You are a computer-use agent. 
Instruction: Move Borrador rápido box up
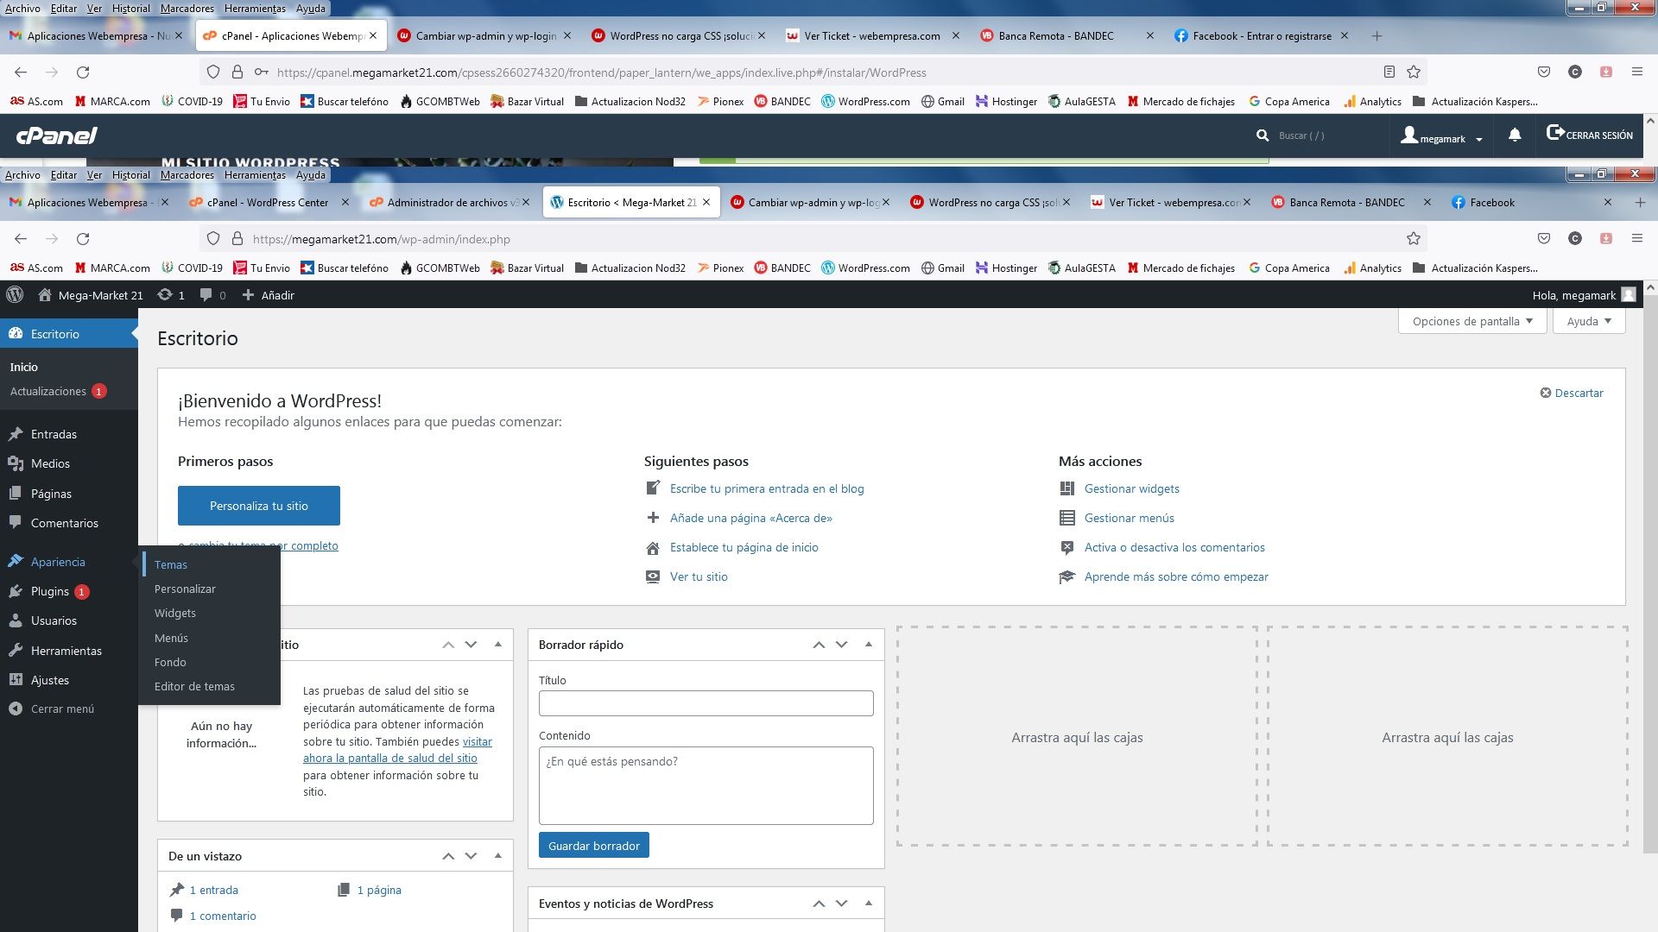pos(819,645)
